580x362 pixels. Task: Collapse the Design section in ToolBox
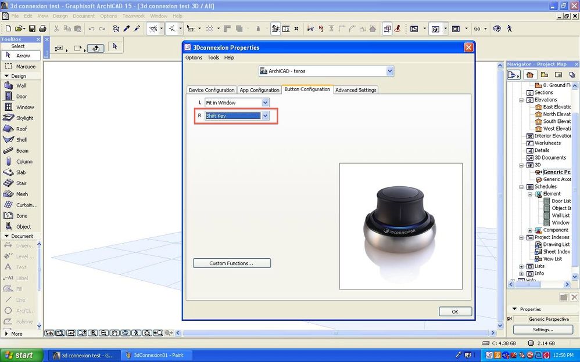pyautogui.click(x=6, y=76)
